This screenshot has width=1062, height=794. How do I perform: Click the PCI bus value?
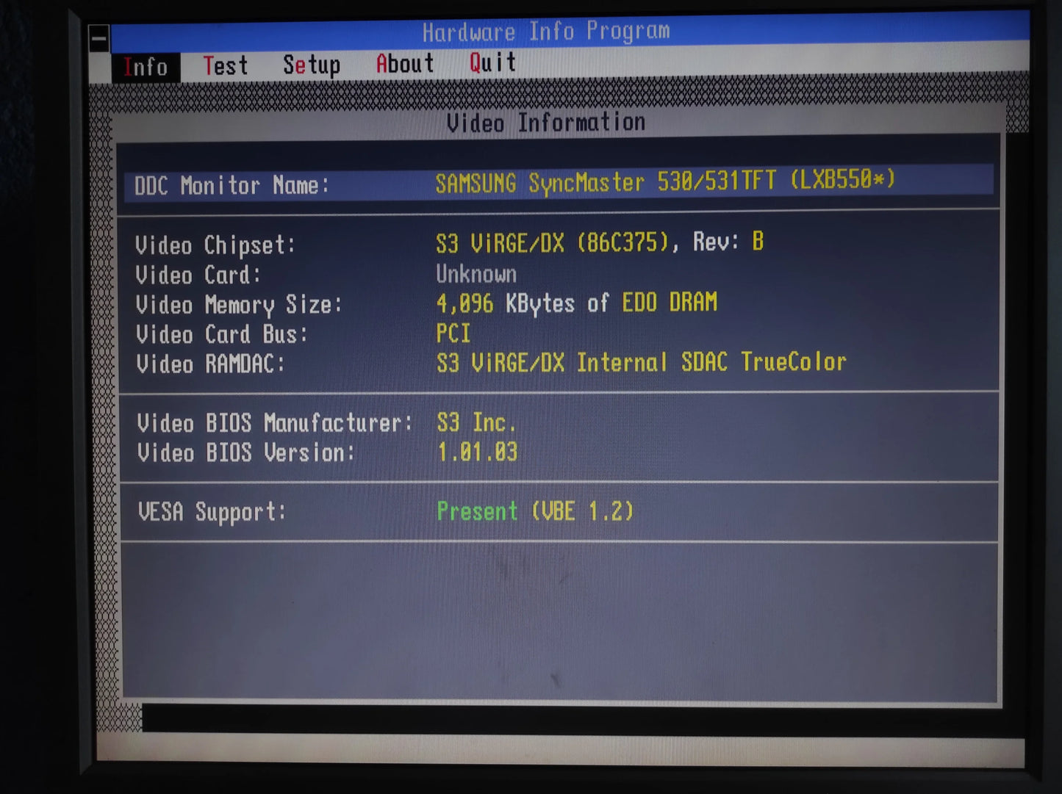(453, 333)
